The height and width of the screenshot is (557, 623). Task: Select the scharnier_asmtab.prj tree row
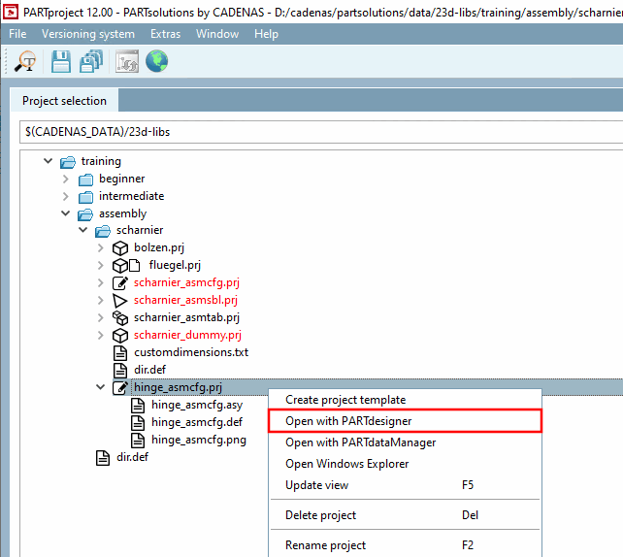tap(186, 317)
